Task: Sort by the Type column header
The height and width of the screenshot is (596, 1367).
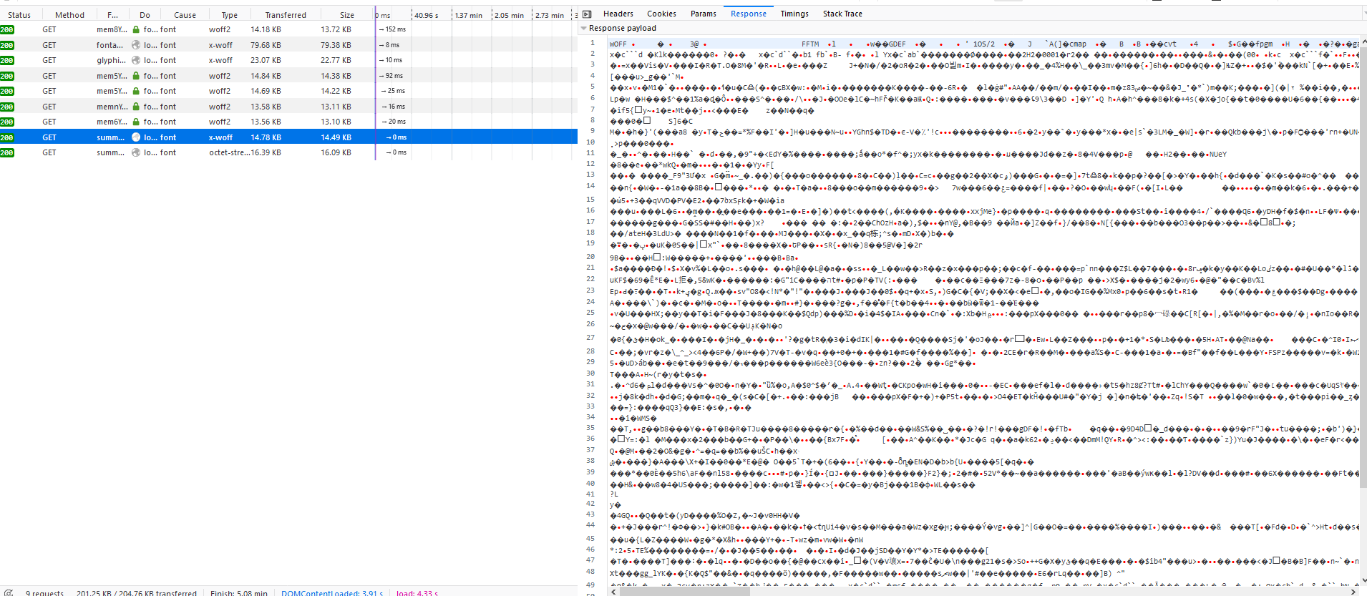Action: pyautogui.click(x=229, y=15)
